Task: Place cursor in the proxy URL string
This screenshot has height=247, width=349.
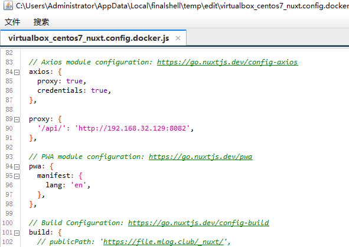Action: pyautogui.click(x=132, y=128)
